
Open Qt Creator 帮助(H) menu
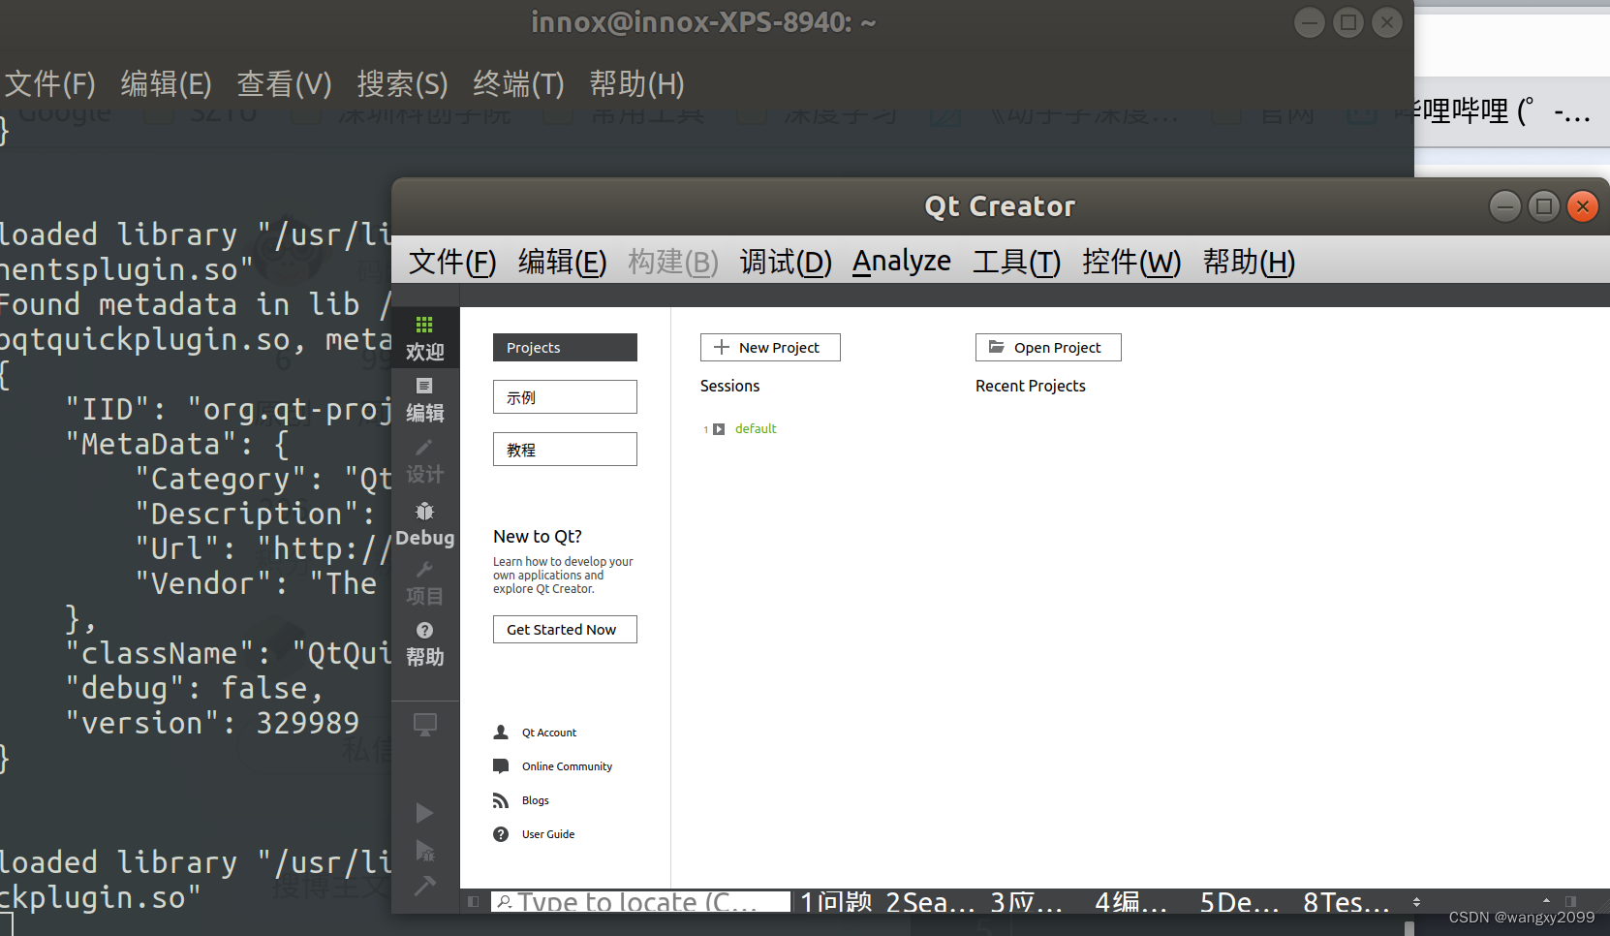point(1249,262)
